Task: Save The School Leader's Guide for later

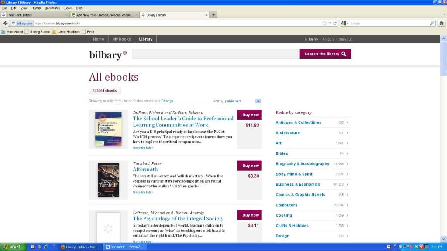Action: [x=143, y=148]
